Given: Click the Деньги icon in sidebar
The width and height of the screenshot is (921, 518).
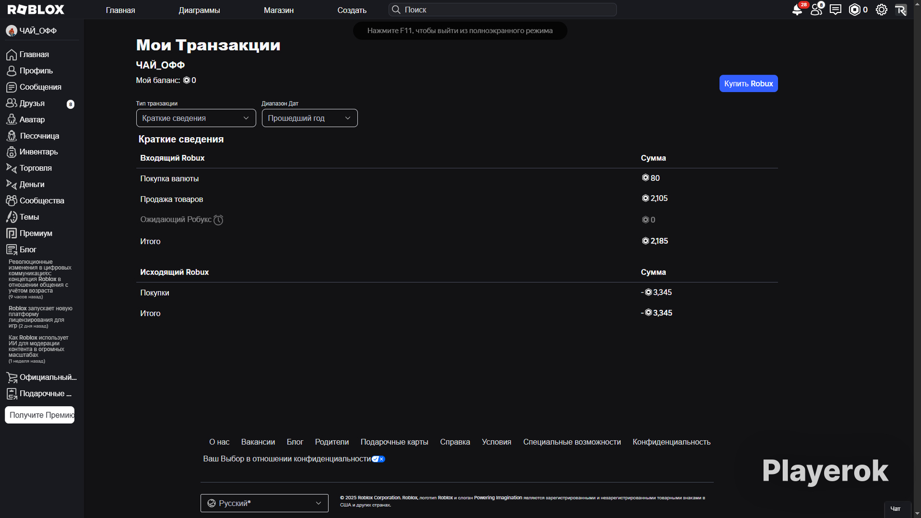Looking at the screenshot, I should (11, 184).
